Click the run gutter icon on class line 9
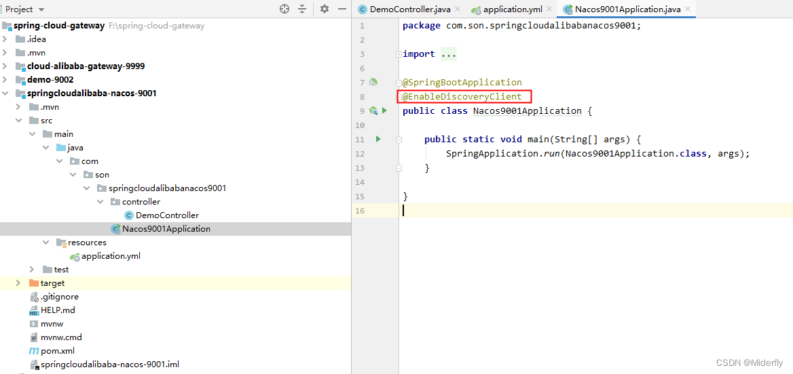This screenshot has width=793, height=374. (384, 110)
